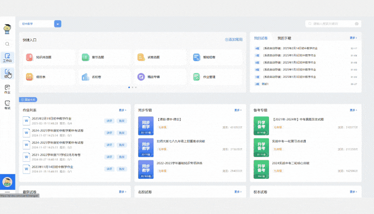
Task: Open 更多 link in 作业列表 card
Action: [x=123, y=110]
